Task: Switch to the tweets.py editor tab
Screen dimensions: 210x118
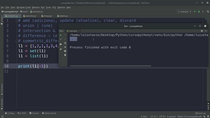Action: [63, 16]
